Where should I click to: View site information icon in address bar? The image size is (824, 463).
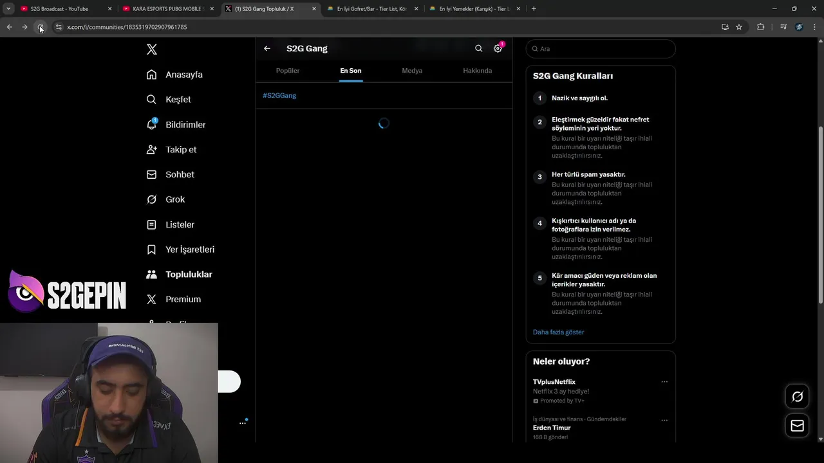pos(59,27)
